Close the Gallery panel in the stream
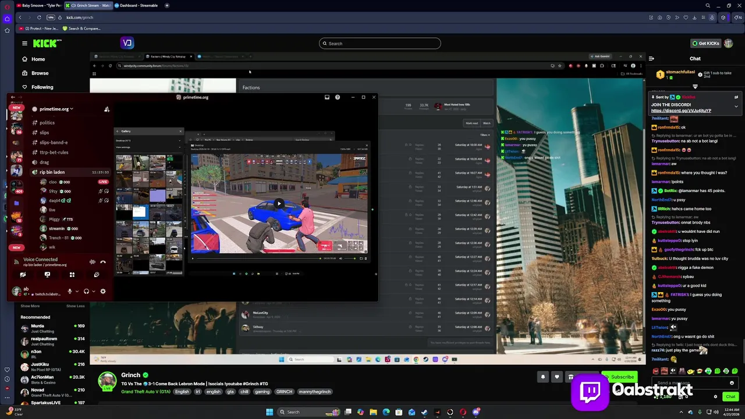The image size is (745, 419). [180, 131]
